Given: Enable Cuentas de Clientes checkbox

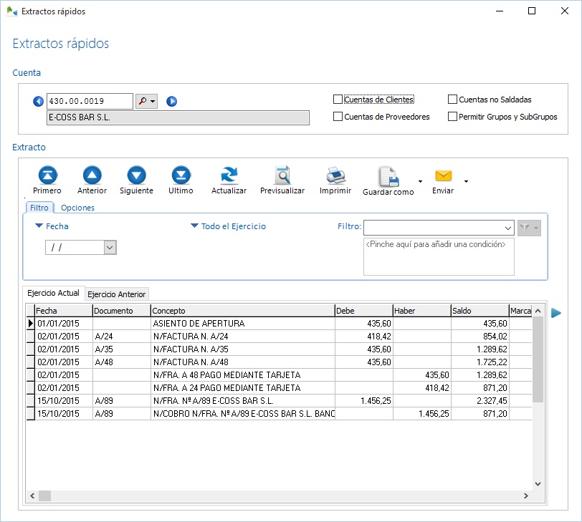Looking at the screenshot, I should (338, 100).
